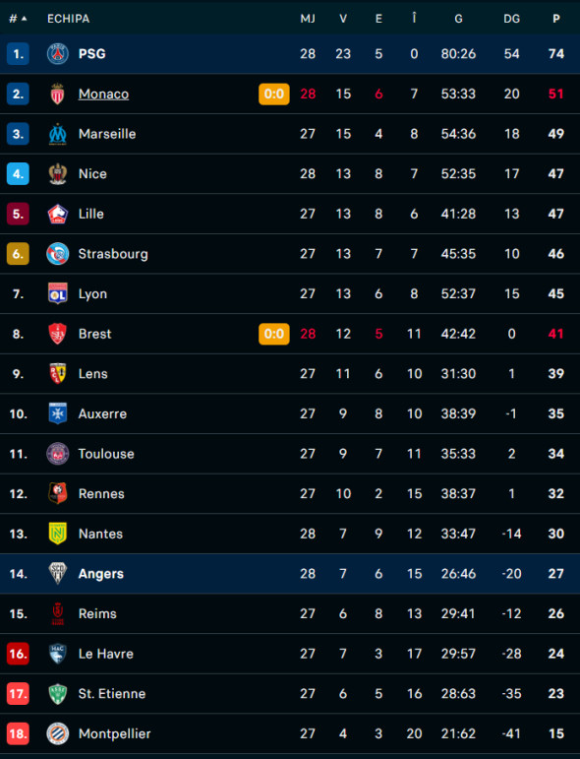Click the PSG club crest icon
Screen dimensions: 580x759
tap(58, 54)
